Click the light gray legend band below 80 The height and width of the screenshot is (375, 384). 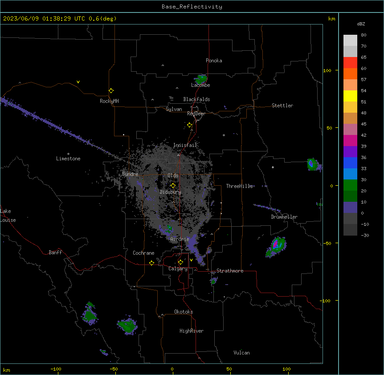(350, 41)
